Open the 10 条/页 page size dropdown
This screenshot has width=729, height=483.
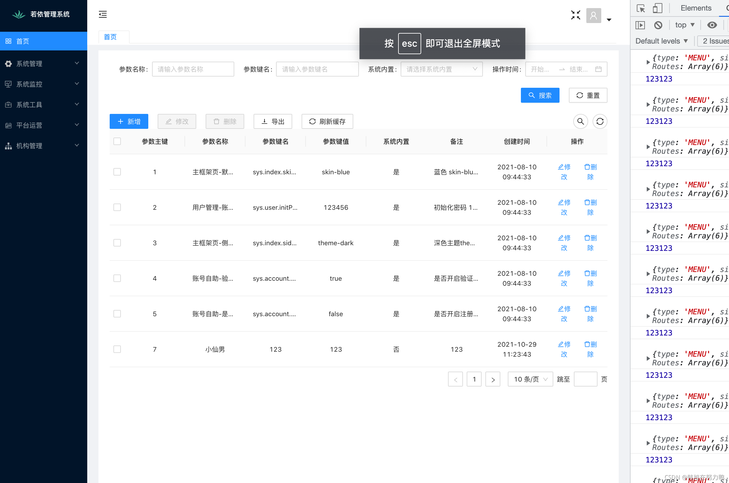point(530,379)
